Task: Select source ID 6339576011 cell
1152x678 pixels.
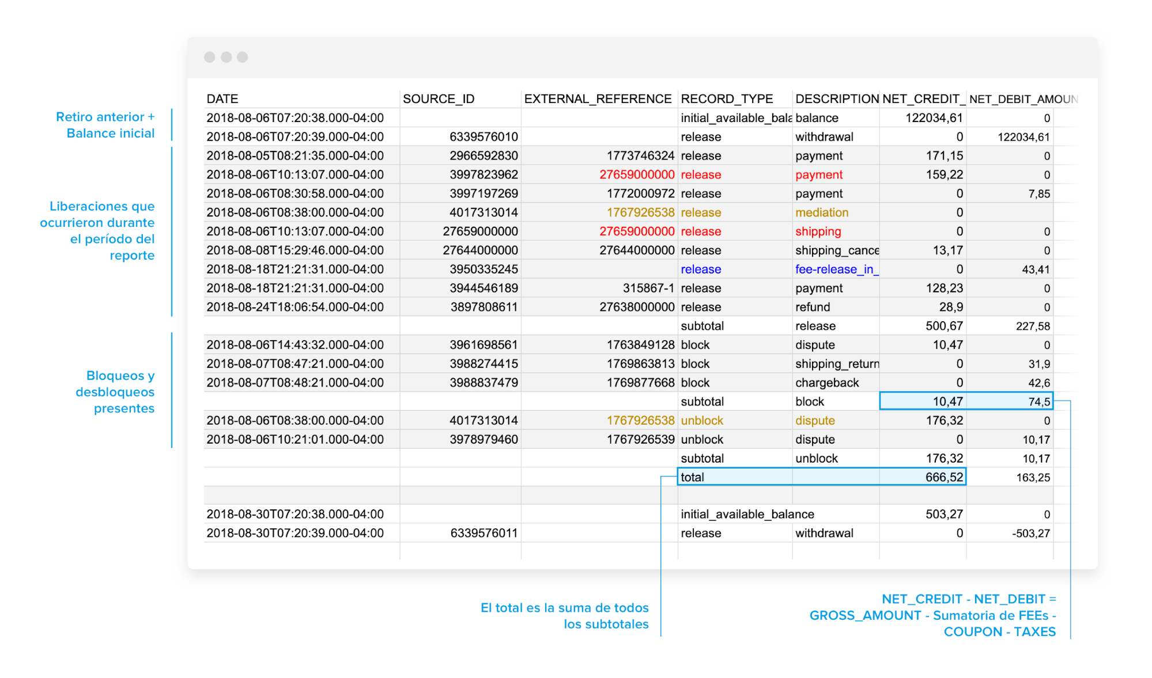Action: pos(460,534)
